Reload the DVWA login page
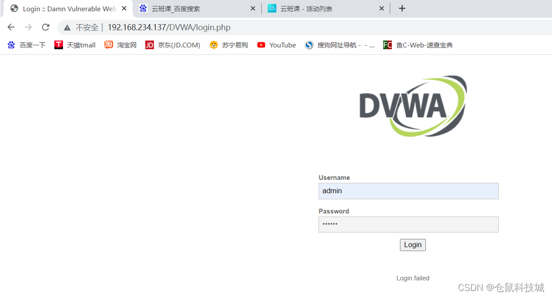 pyautogui.click(x=46, y=27)
